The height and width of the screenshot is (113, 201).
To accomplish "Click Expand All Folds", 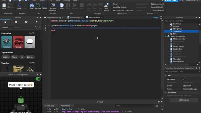I will (x=157, y=7).
